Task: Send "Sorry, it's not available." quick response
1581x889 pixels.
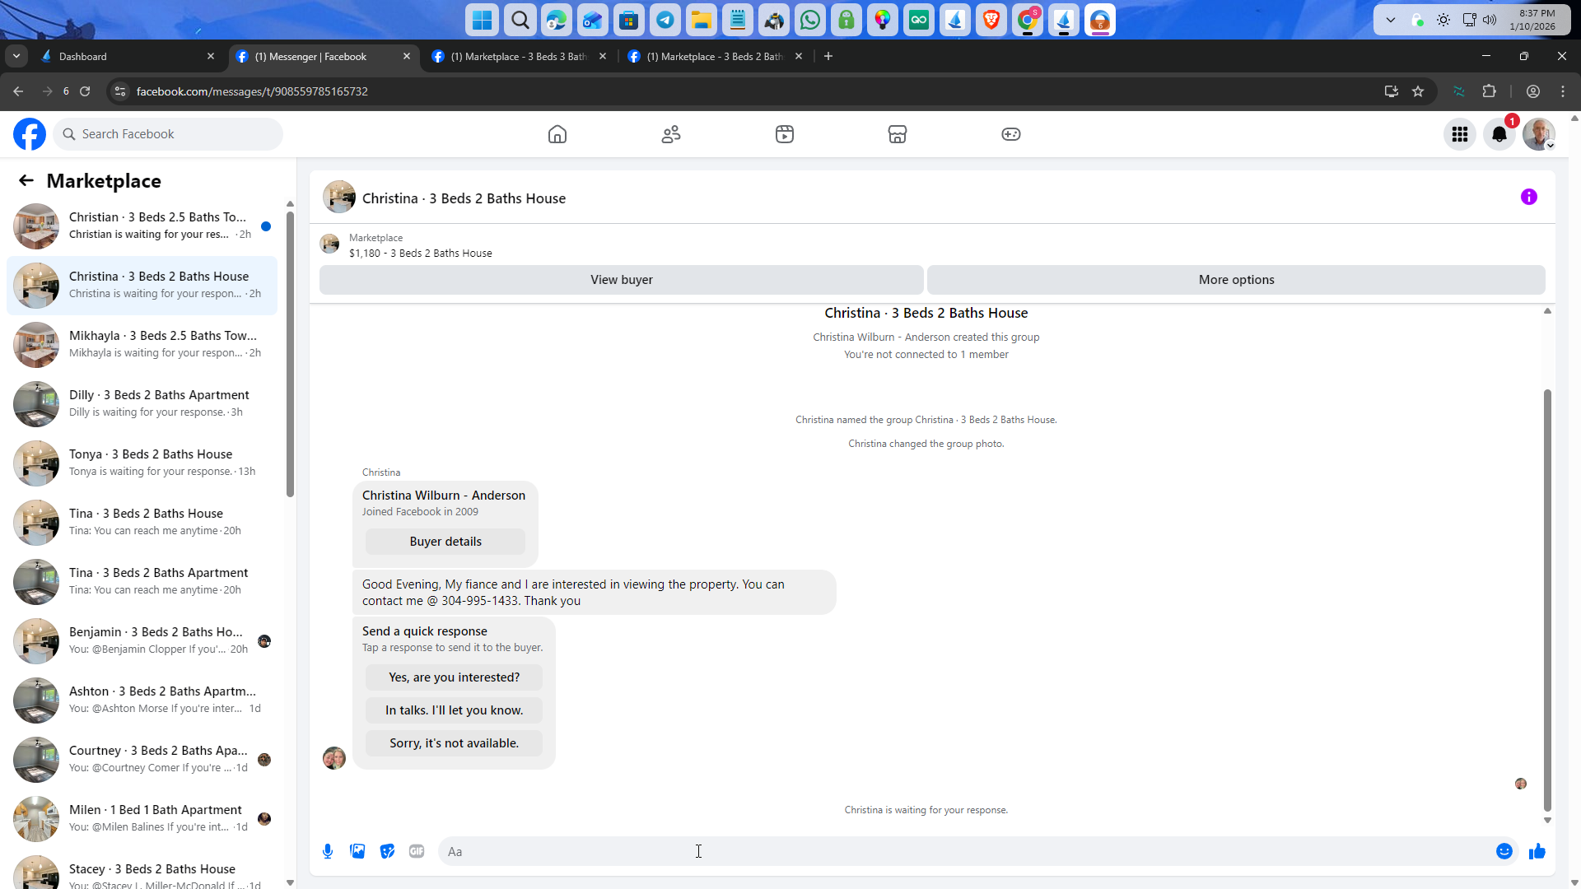Action: coord(454,742)
